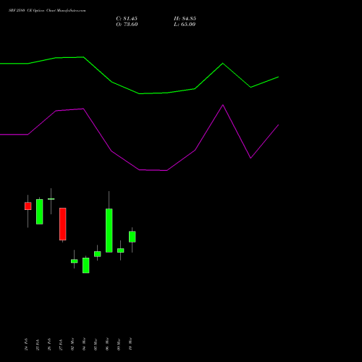The height and width of the screenshot is (362, 362).
Task: Click the 26 Feb date label
Action: click(49, 344)
